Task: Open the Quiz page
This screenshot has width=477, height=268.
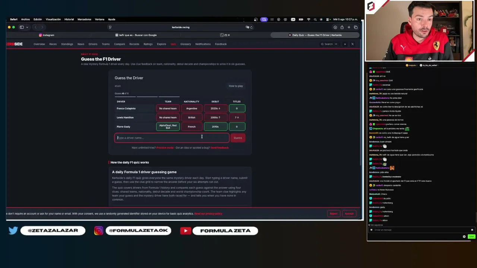Action: click(x=173, y=44)
